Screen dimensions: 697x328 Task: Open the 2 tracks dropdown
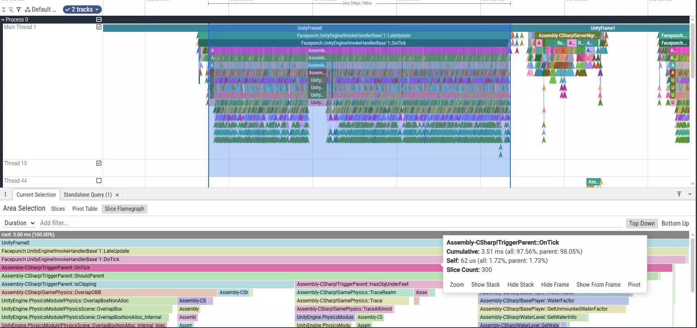[82, 10]
